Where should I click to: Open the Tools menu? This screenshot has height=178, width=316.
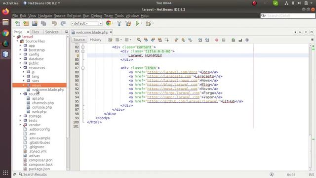click(119, 16)
